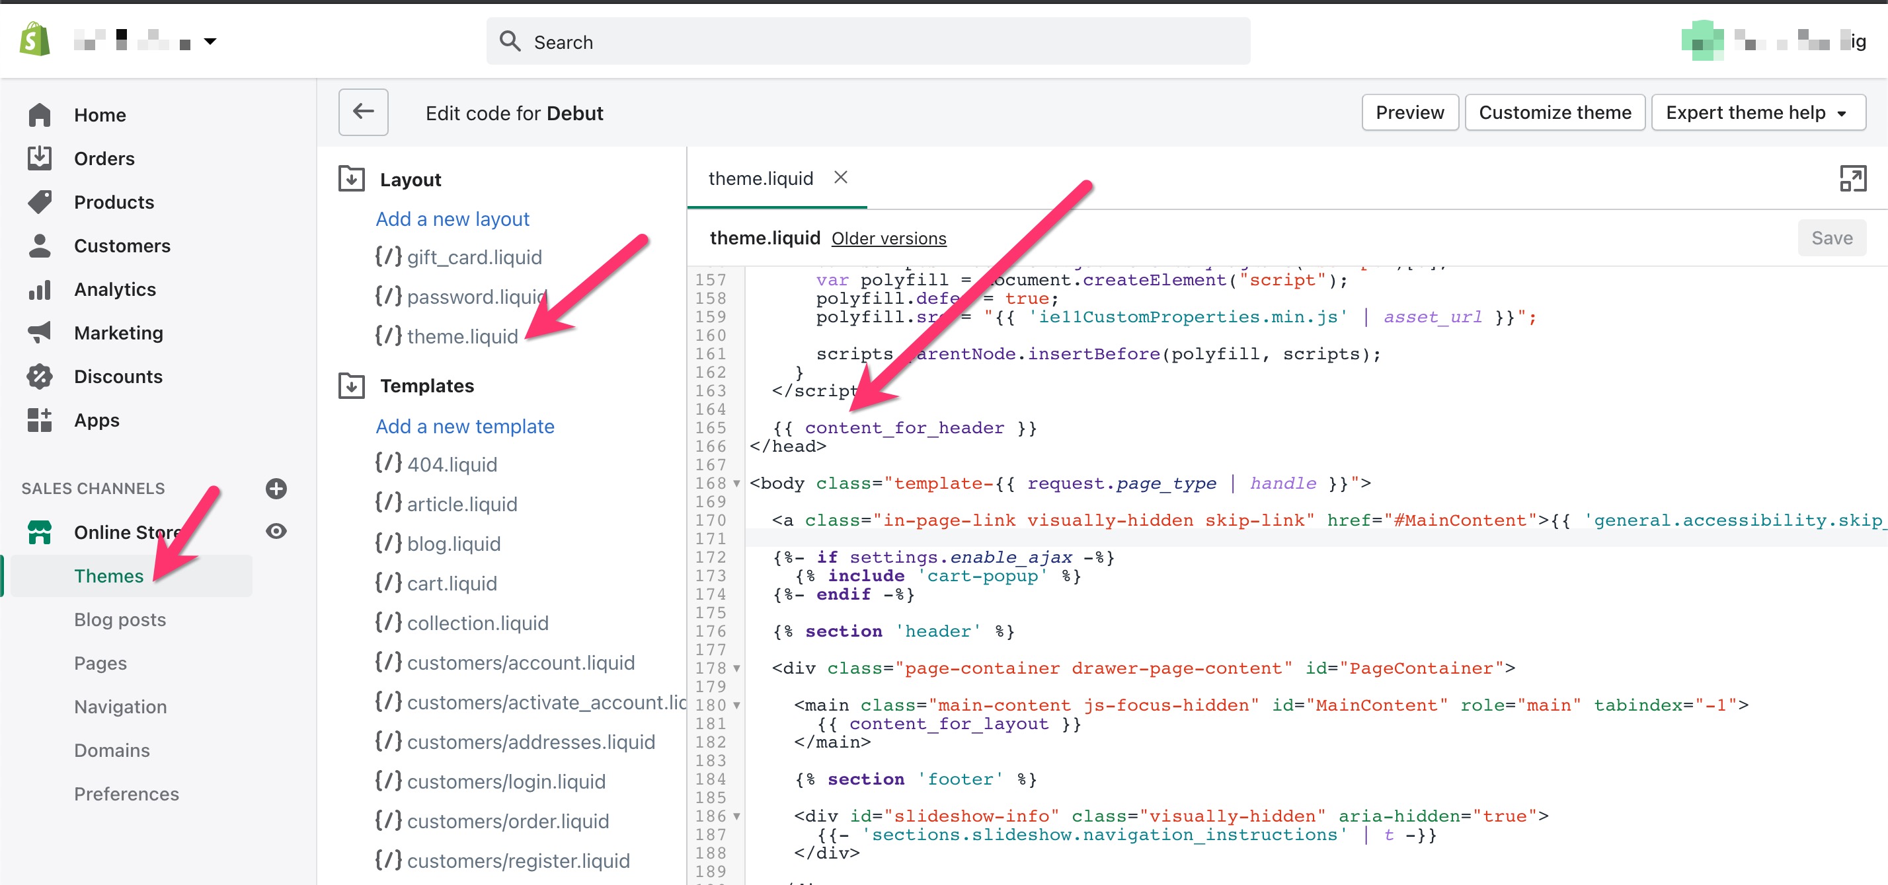Open Analytics from the sidebar

pos(114,289)
